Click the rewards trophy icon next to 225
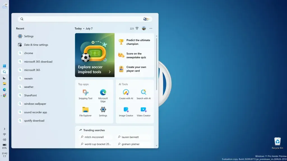 [x=137, y=28]
